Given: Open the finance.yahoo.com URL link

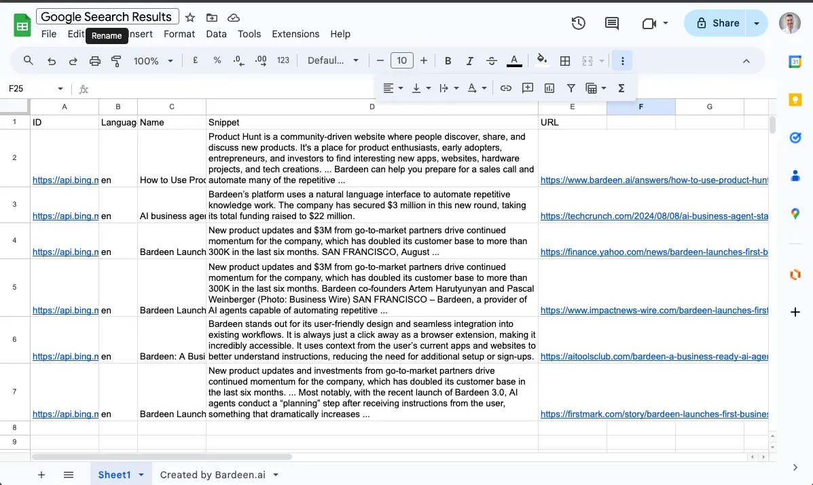Looking at the screenshot, I should [x=654, y=252].
